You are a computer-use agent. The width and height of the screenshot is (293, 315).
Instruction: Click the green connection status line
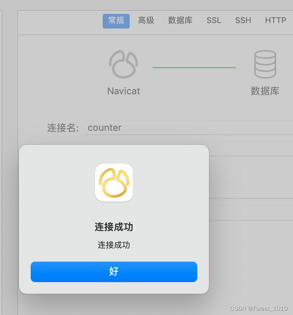(x=194, y=68)
